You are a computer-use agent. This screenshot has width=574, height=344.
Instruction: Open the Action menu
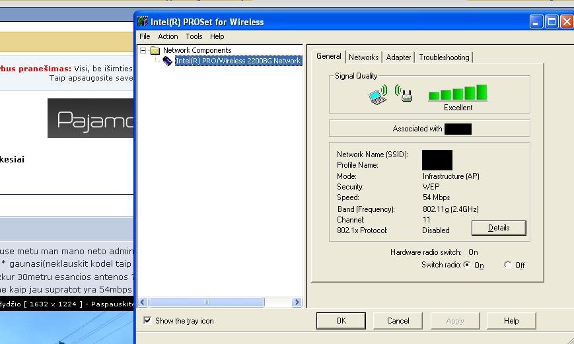(x=168, y=36)
